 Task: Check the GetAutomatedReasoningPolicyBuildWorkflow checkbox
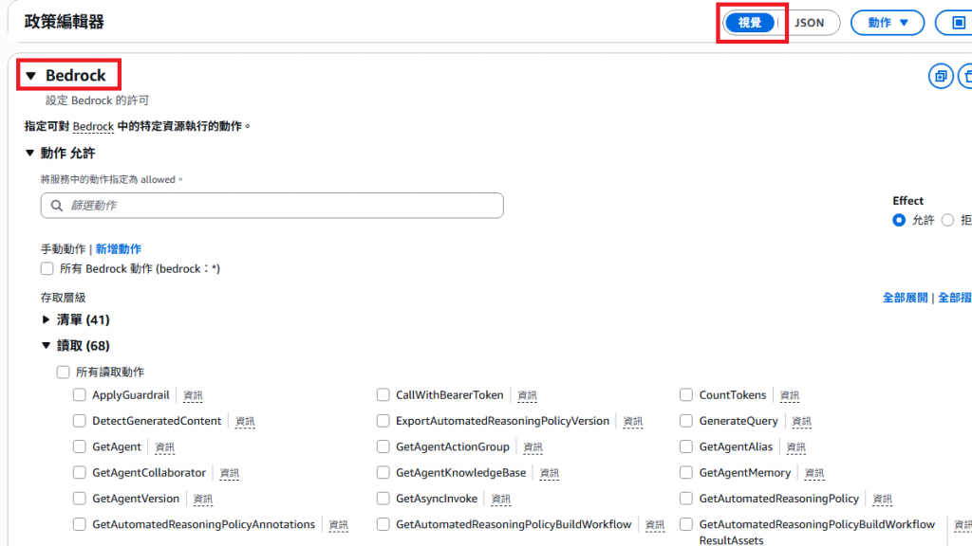pyautogui.click(x=383, y=525)
